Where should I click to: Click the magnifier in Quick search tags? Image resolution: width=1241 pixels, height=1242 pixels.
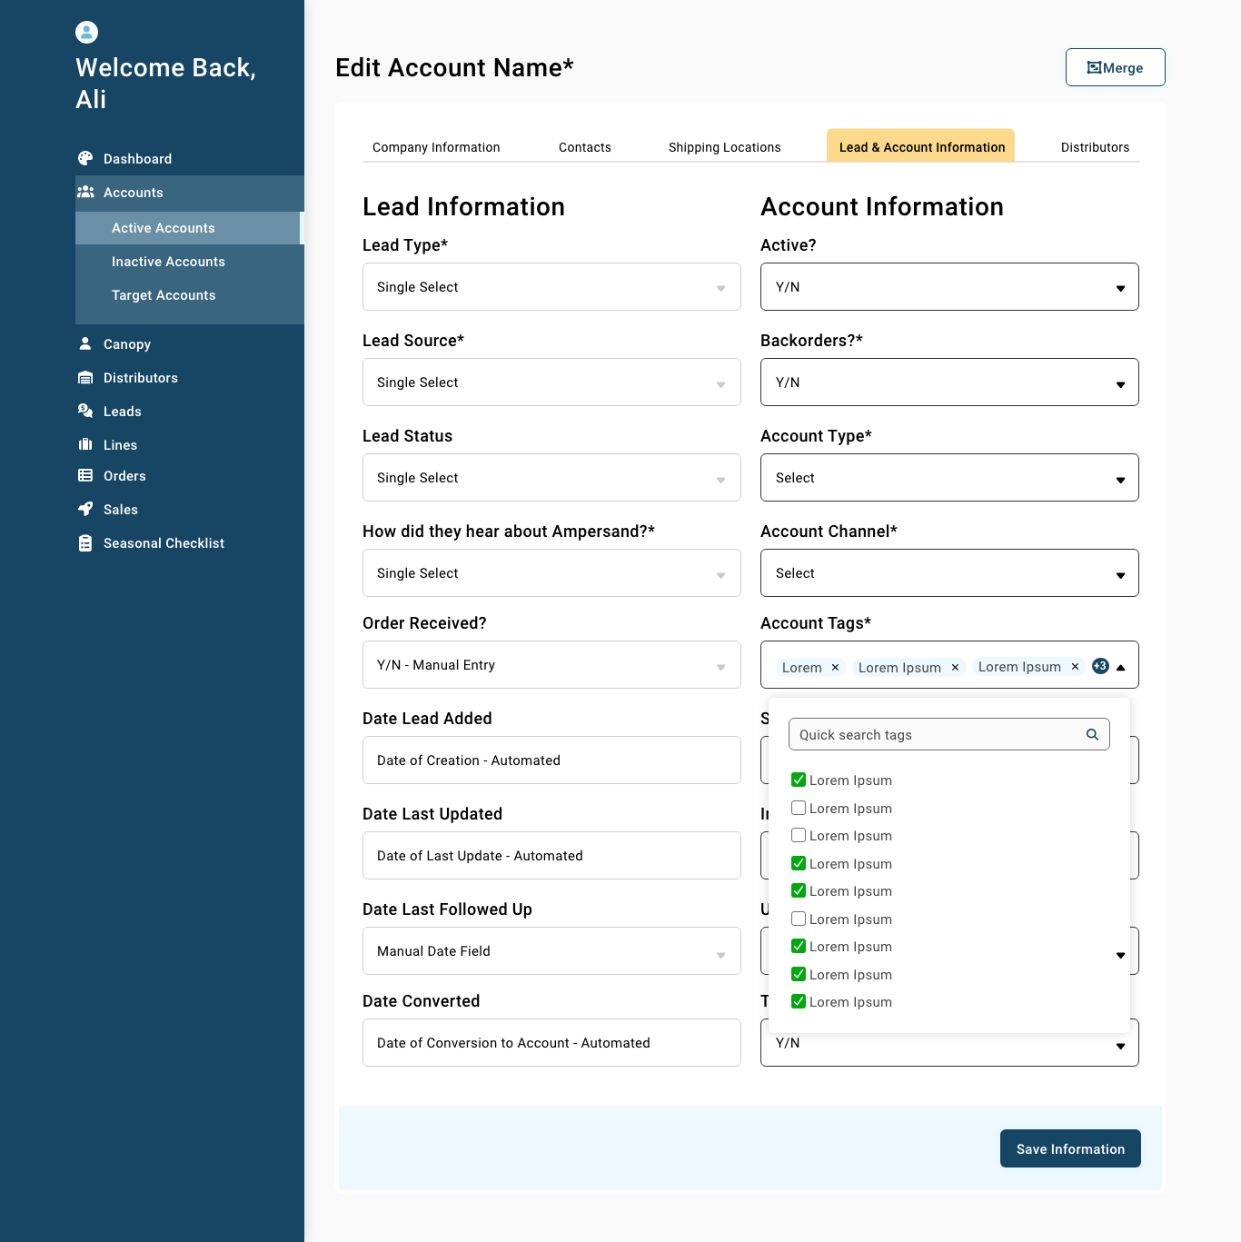click(x=1092, y=734)
